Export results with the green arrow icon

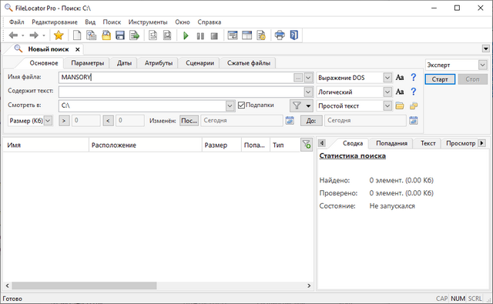(135, 35)
